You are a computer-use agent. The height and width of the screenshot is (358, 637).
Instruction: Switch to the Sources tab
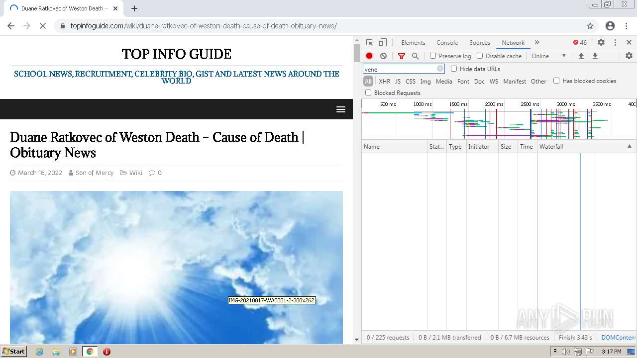click(x=480, y=43)
